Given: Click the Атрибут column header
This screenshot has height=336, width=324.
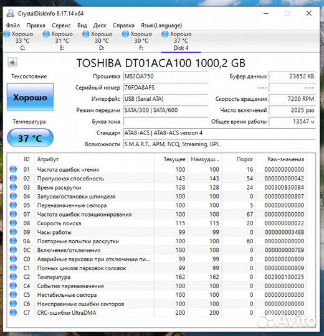Looking at the screenshot, I should (94, 159).
